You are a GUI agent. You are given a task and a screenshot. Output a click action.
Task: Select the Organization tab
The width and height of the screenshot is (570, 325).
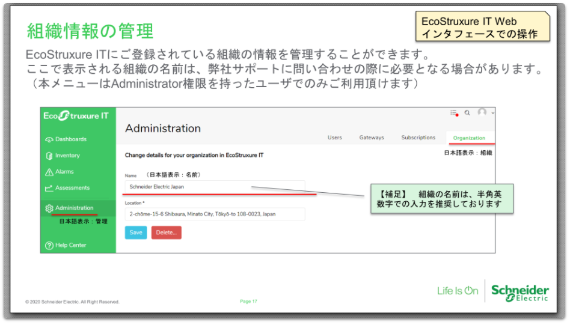tap(469, 138)
